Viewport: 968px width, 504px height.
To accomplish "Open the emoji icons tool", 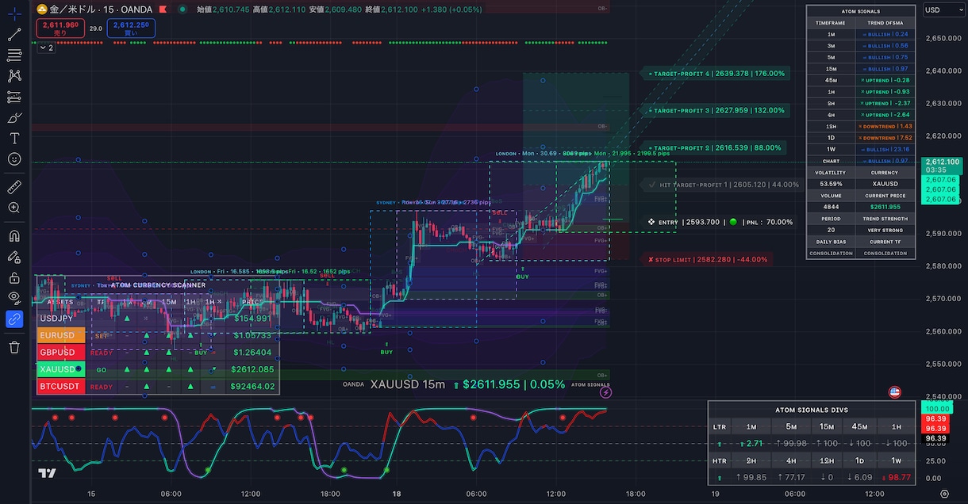I will [14, 158].
